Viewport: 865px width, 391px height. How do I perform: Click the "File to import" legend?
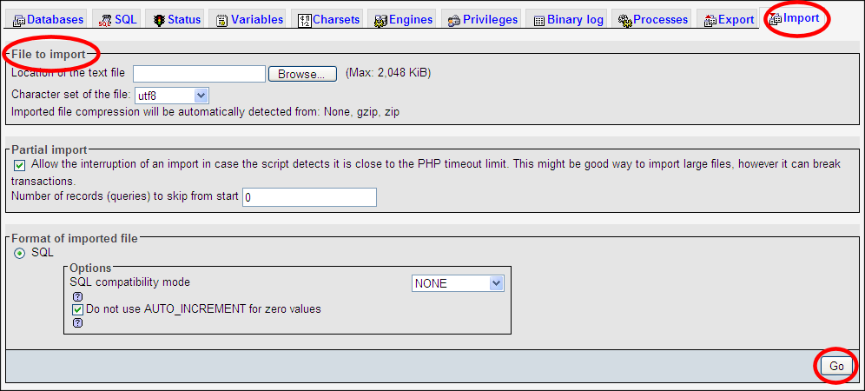(x=49, y=54)
